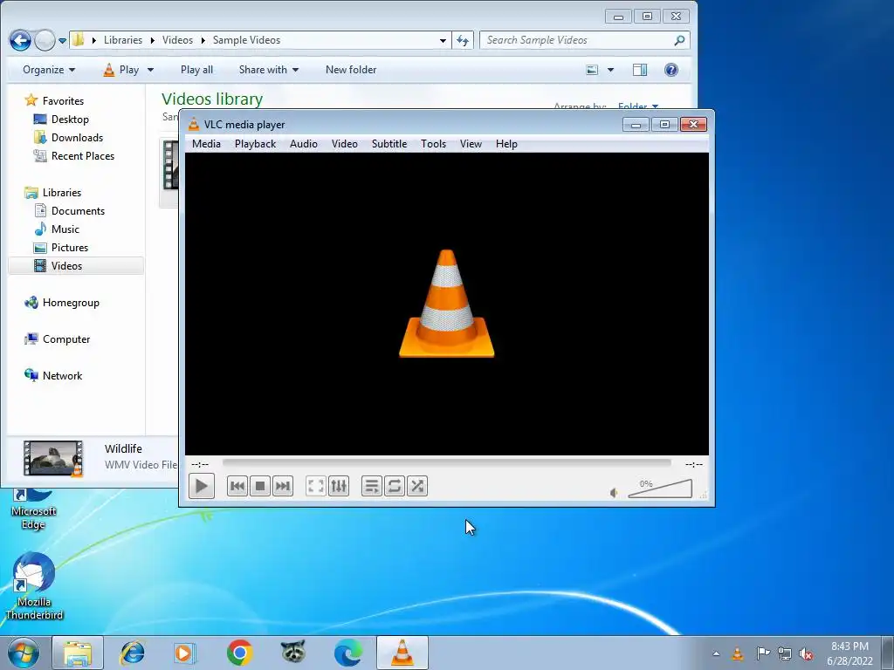
Task: Open the Organize dropdown
Action: 49,70
